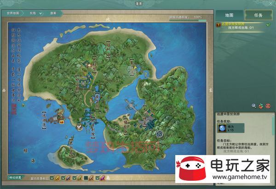276x189 pixels.
Task: Select the 东海 breadcrumb
Action: [x=33, y=13]
